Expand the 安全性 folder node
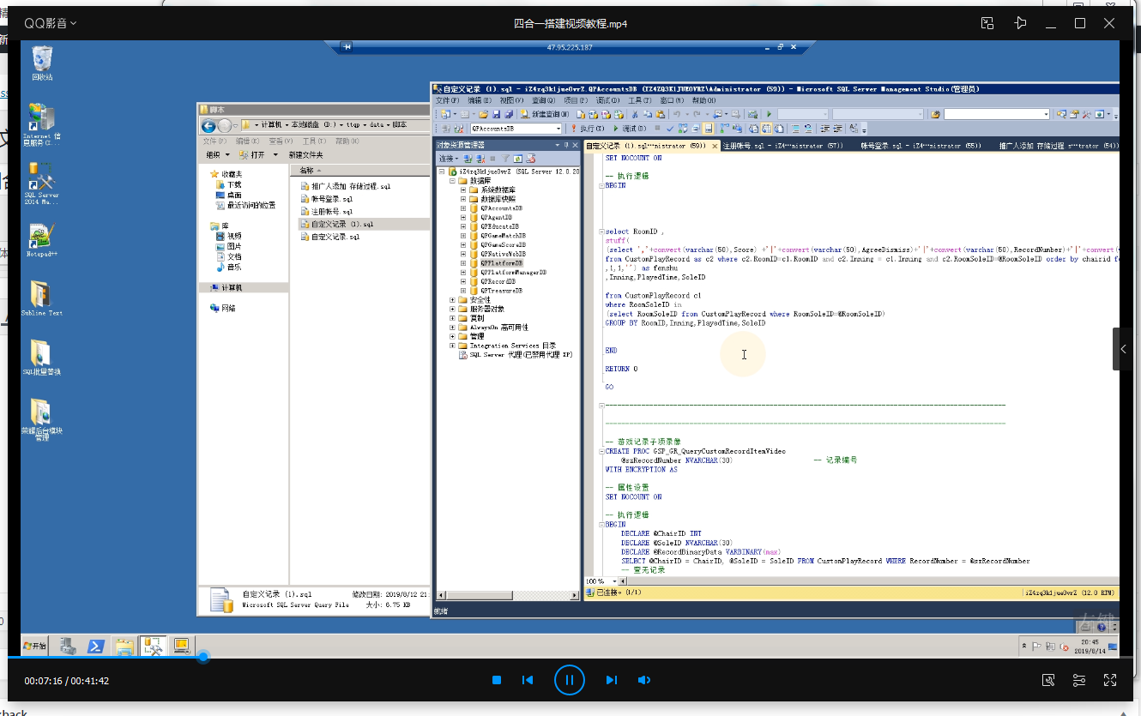1141x716 pixels. 452,300
